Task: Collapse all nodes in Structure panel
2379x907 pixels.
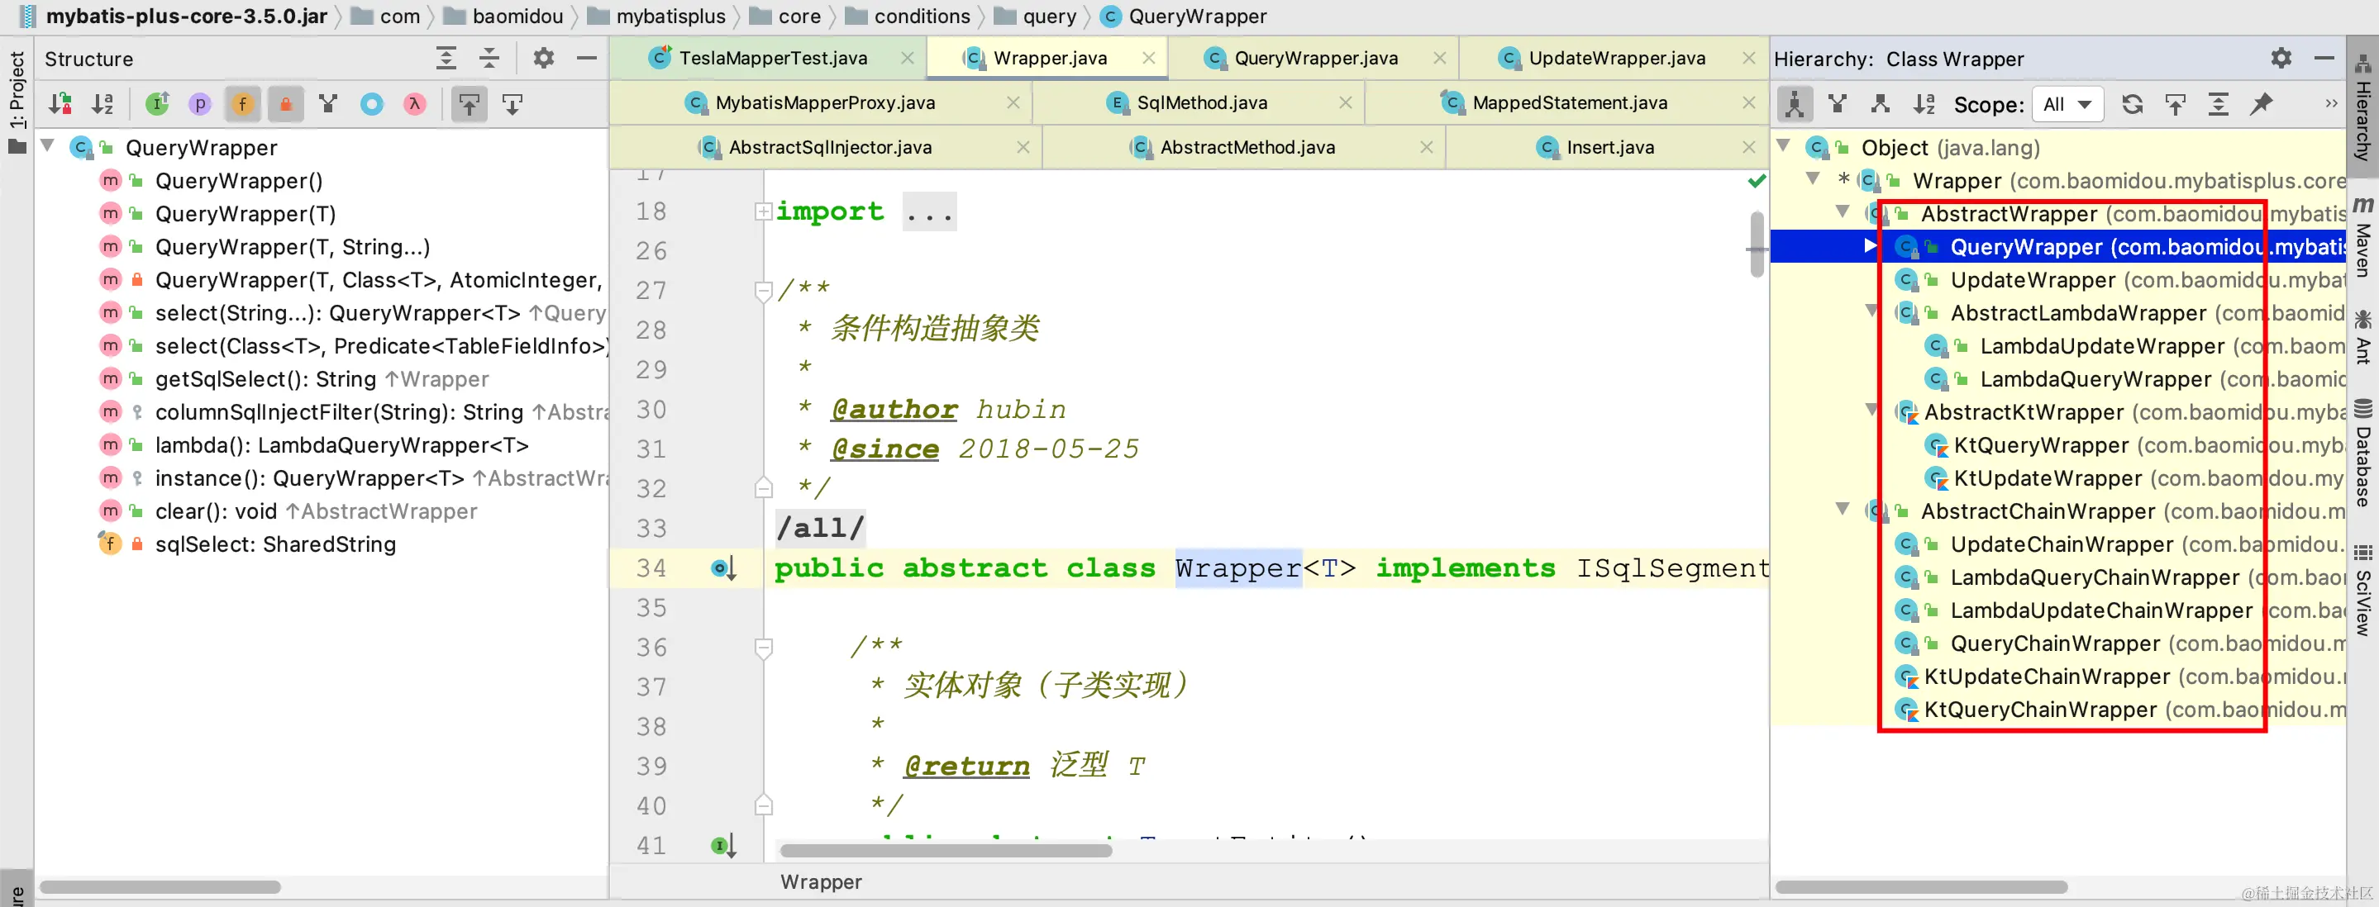Action: tap(489, 58)
